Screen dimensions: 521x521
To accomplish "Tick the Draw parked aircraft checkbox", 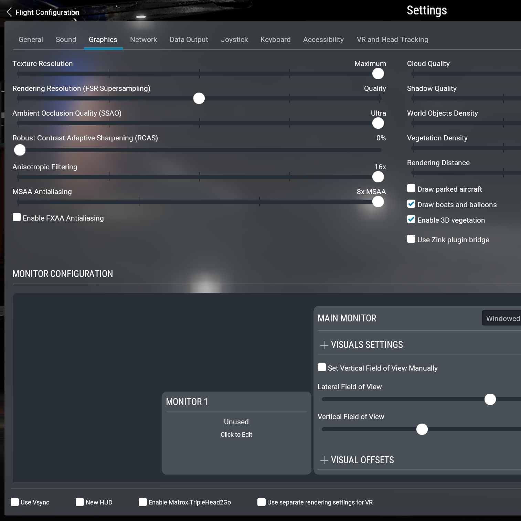I will 411,188.
